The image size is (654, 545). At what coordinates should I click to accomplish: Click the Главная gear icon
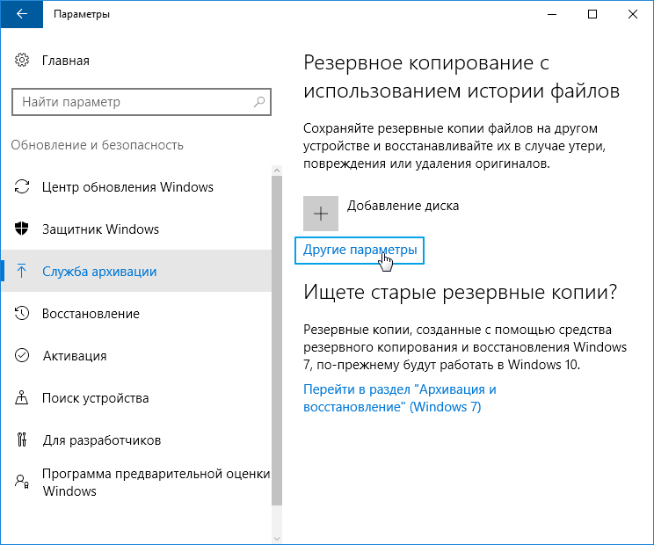point(22,61)
